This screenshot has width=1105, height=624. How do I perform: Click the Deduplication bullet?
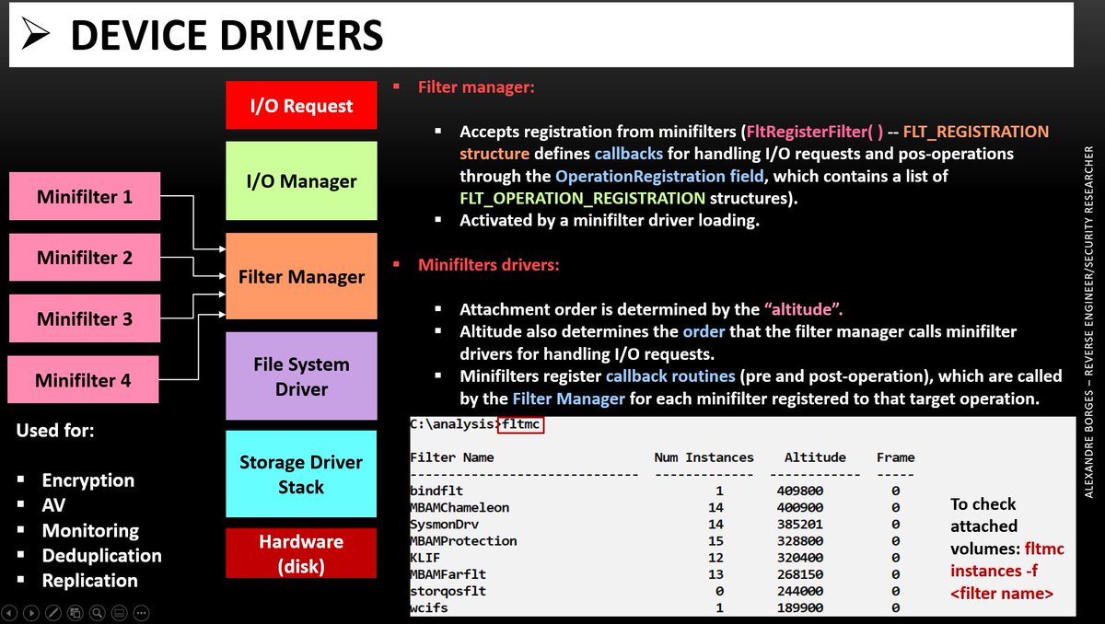(101, 555)
